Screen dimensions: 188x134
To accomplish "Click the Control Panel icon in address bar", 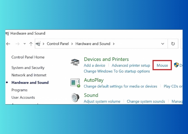I will 38,44.
